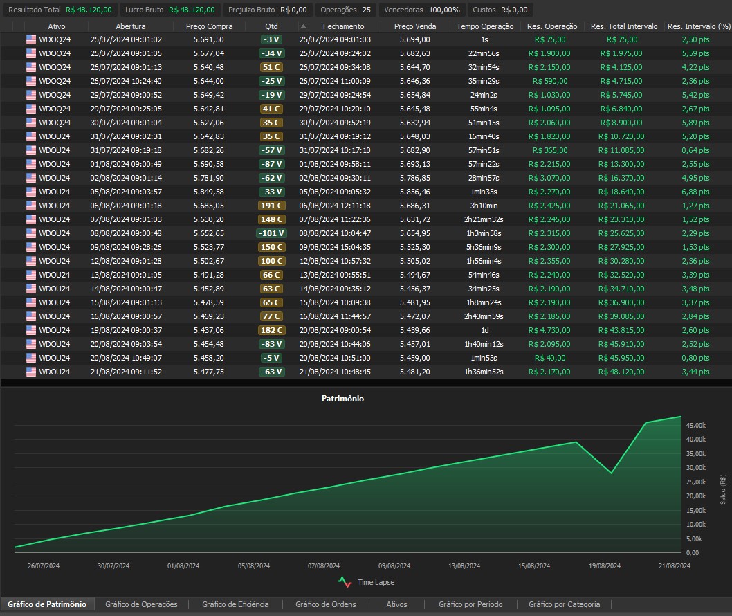Open the Gráfico de Eficiência tab
The image size is (732, 616).
tap(235, 604)
